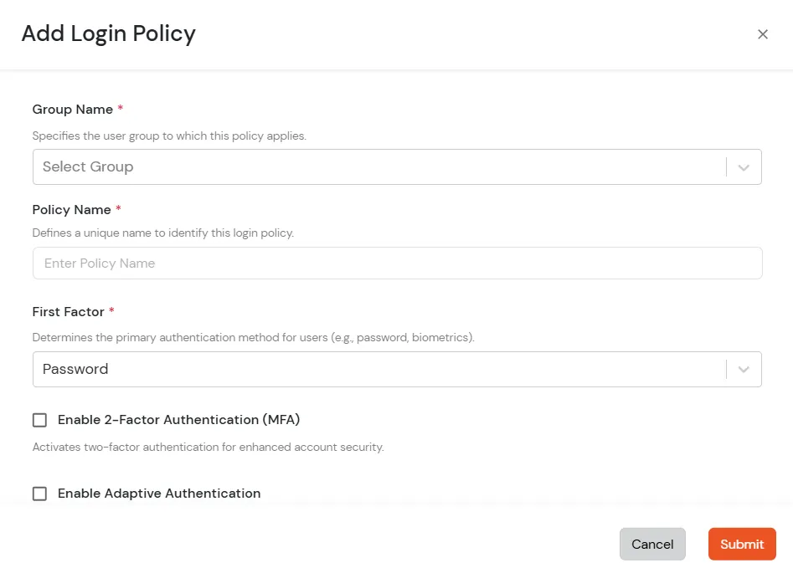Screen dimensions: 793x573
Task: Click the First Factor chevron arrow
Action: pos(743,369)
